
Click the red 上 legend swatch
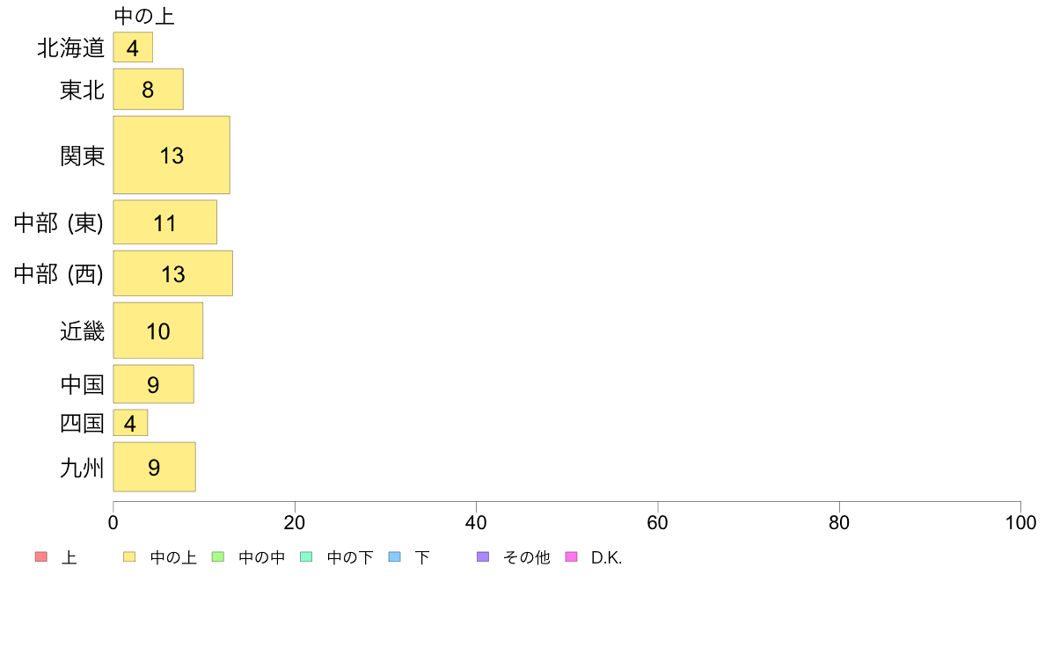pyautogui.click(x=41, y=556)
